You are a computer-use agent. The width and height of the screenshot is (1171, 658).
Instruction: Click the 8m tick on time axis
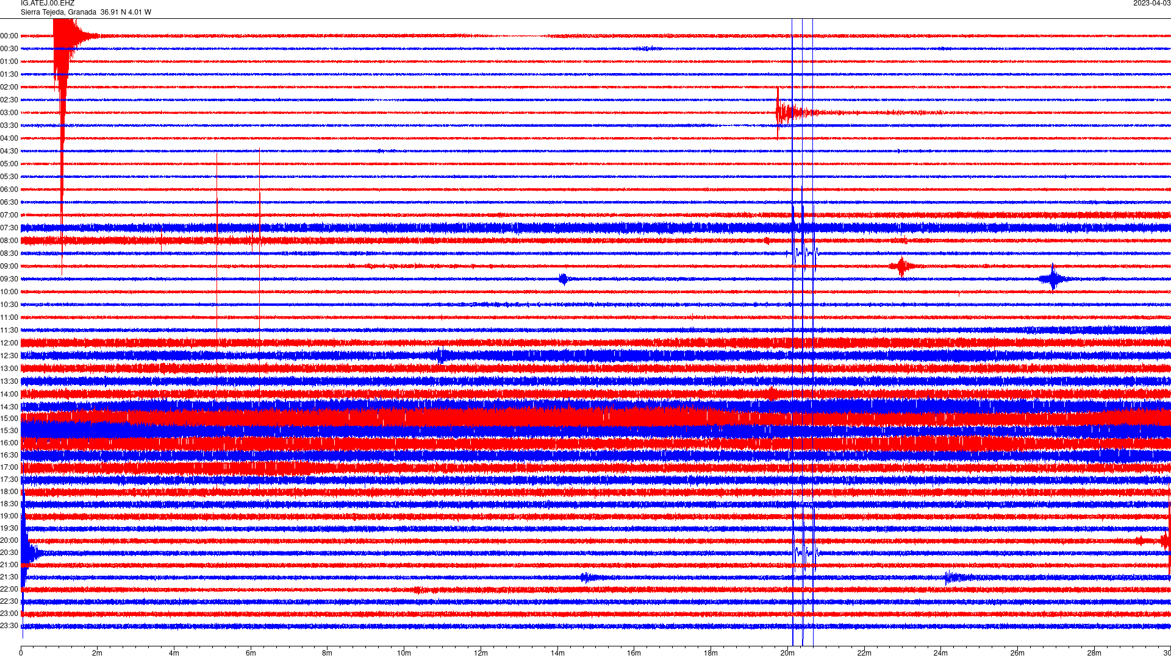pos(328,653)
